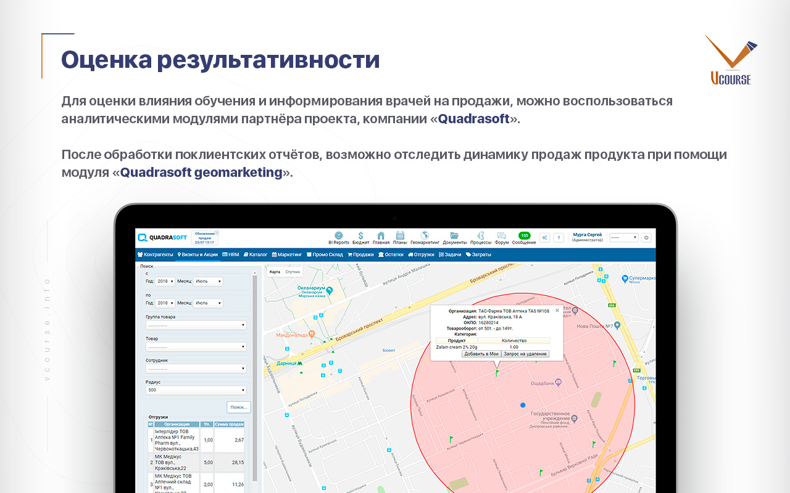The height and width of the screenshot is (493, 790).
Task: Click the Quadrasoft logo
Action: (x=162, y=237)
